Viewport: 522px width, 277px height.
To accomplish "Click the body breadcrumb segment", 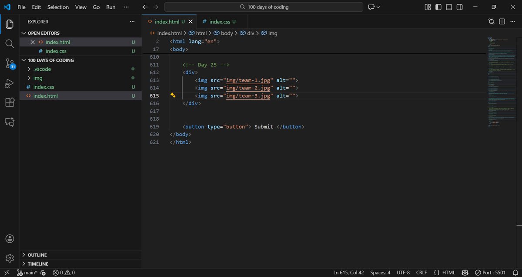I will click(223, 33).
